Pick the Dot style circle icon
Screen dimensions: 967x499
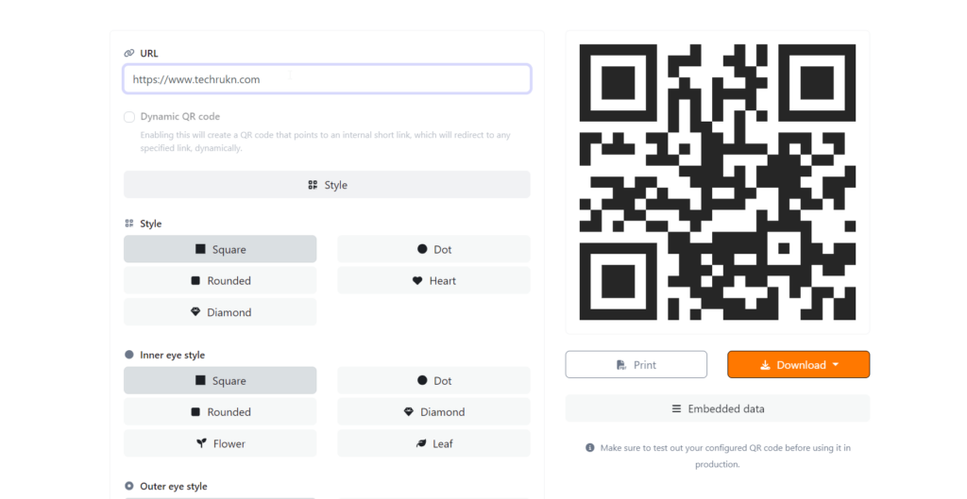(x=422, y=249)
